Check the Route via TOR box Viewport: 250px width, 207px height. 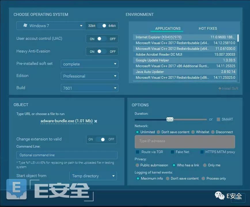(x=137, y=152)
